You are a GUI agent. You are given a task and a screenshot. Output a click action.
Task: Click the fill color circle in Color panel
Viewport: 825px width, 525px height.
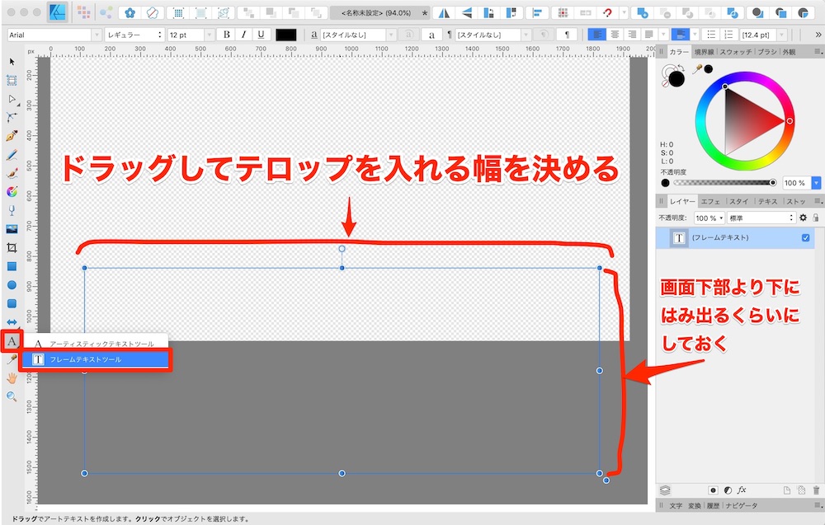tap(676, 79)
